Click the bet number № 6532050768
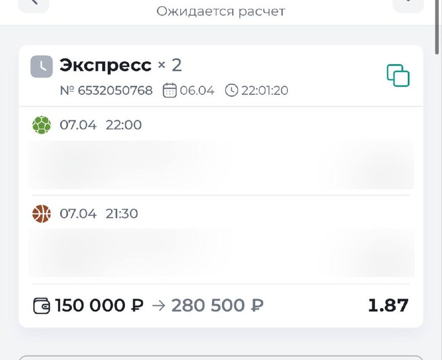442x360 pixels. [106, 91]
